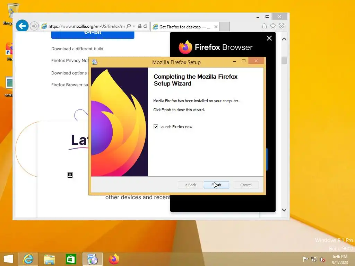Open the Firefox Browser support link
The width and height of the screenshot is (355, 266).
pos(70,85)
